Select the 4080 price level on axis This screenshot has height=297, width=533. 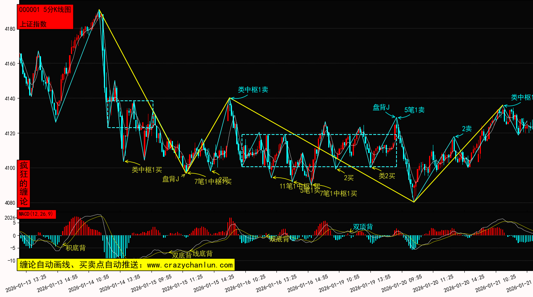pyautogui.click(x=10, y=203)
